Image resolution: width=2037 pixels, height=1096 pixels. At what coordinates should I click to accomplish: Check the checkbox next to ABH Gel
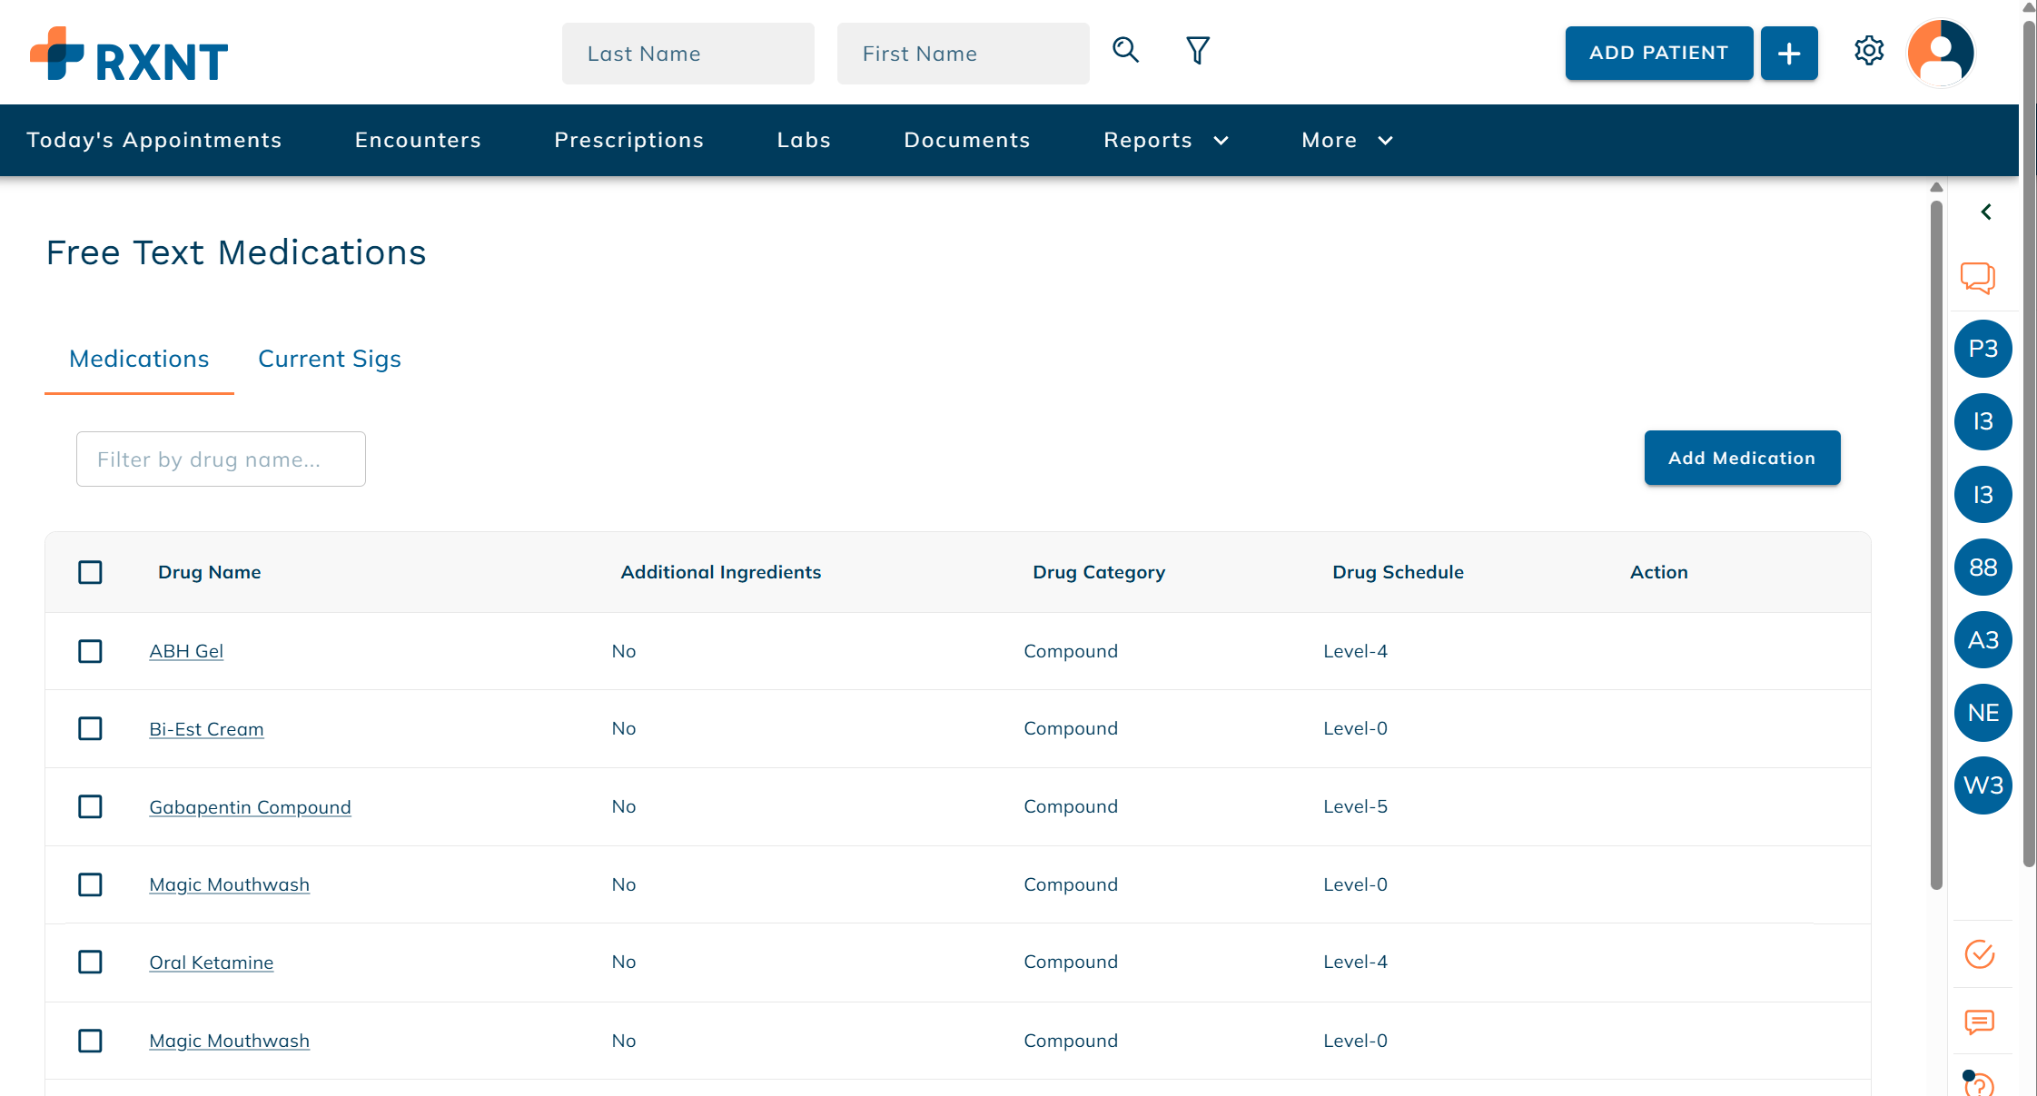coord(90,651)
